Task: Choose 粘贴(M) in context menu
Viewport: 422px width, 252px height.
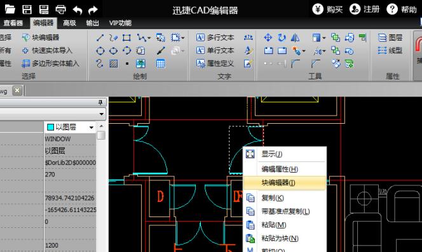Action: click(x=285, y=225)
